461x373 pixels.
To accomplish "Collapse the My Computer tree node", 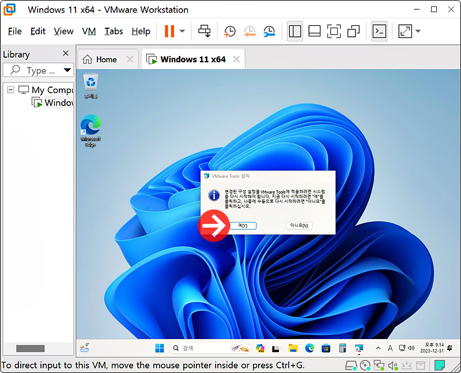I will pos(10,90).
